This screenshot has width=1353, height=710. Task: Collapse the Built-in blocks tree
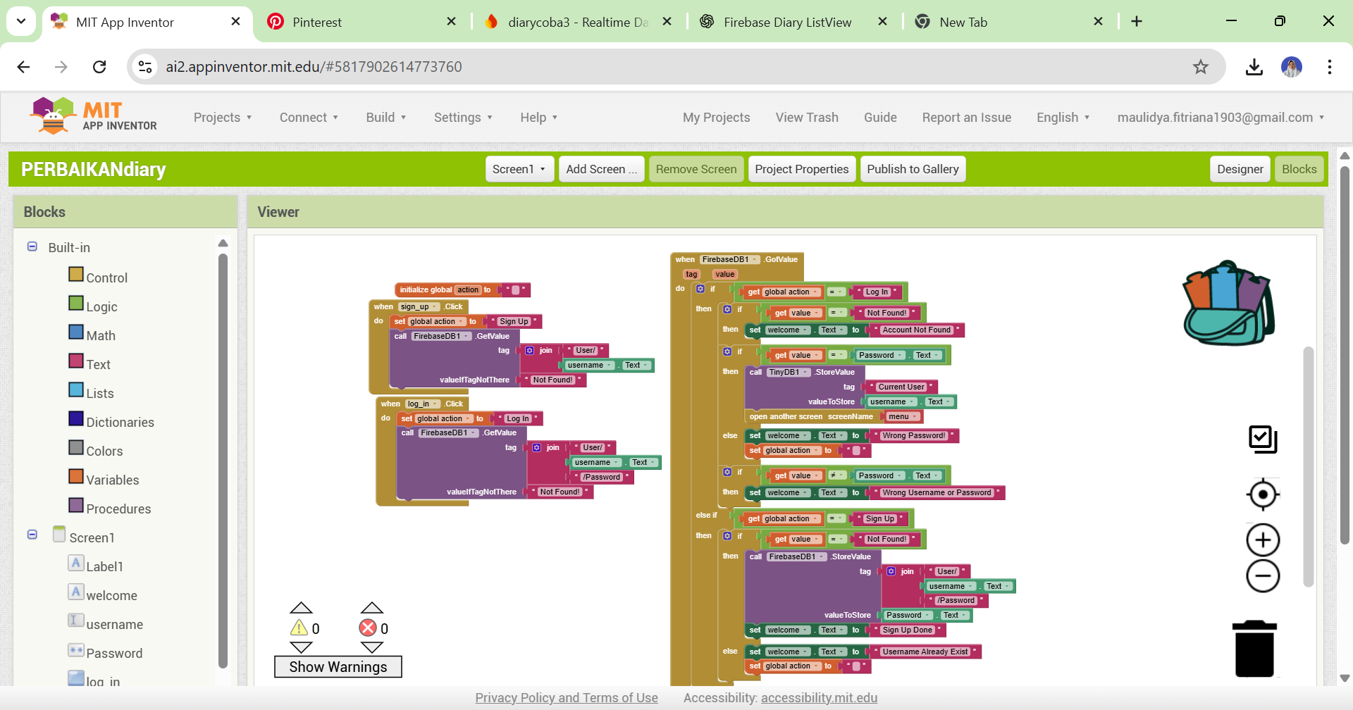(32, 247)
